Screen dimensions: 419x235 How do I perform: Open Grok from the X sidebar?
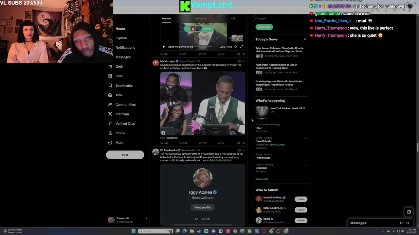click(116, 67)
